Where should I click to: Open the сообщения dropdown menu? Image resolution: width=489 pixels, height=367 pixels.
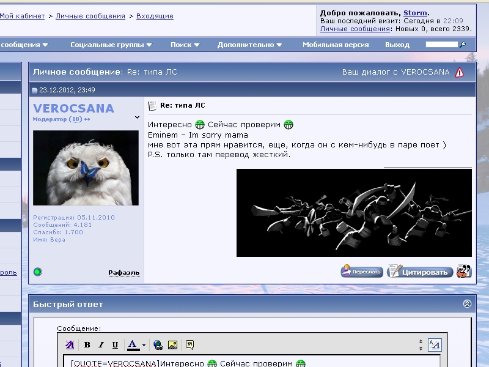[x=24, y=45]
